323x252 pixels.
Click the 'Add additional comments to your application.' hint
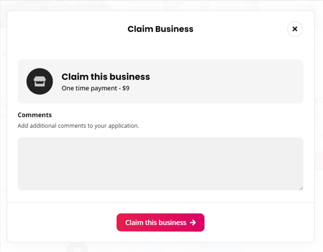coord(78,126)
